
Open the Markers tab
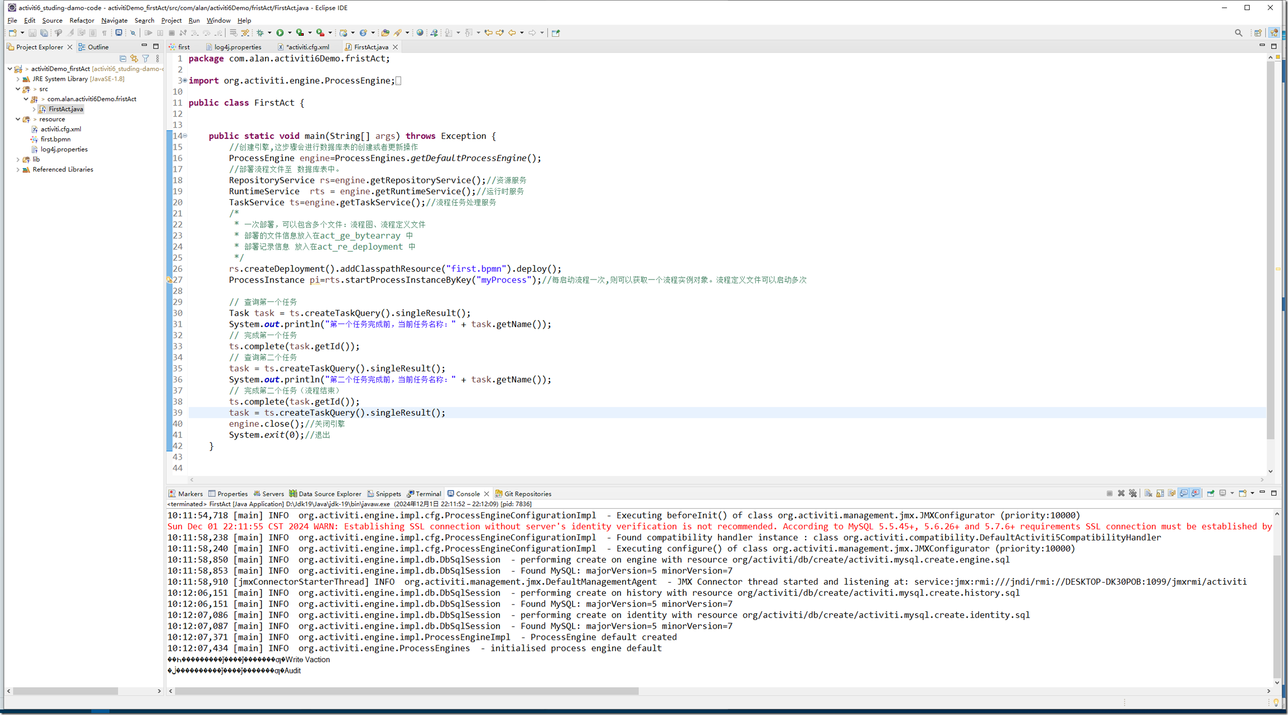(x=186, y=493)
